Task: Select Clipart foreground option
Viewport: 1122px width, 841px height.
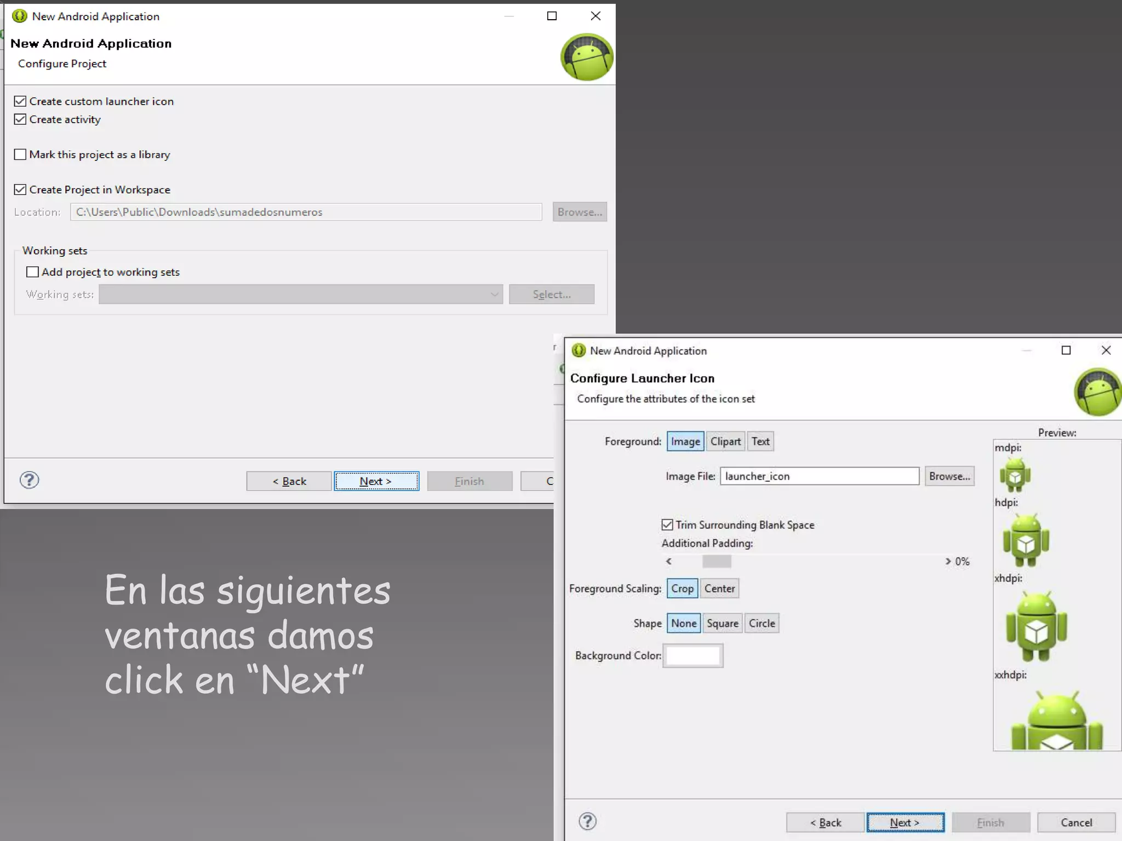Action: 725,441
